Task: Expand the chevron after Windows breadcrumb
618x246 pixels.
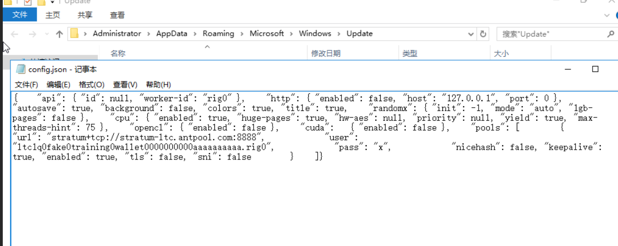Action: point(339,34)
